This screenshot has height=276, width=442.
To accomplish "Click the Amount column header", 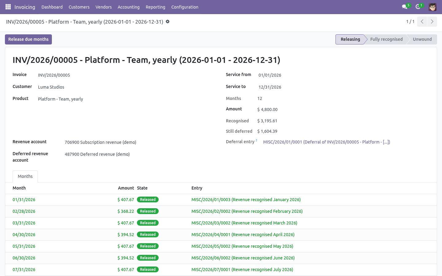I will (x=126, y=188).
